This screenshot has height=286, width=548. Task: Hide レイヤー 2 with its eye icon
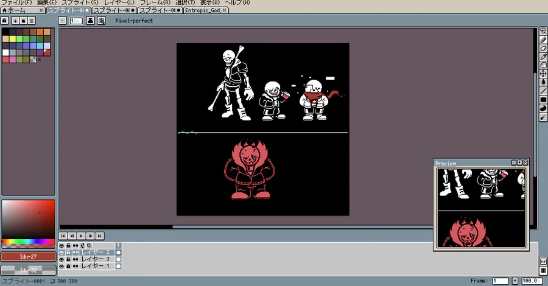point(61,253)
